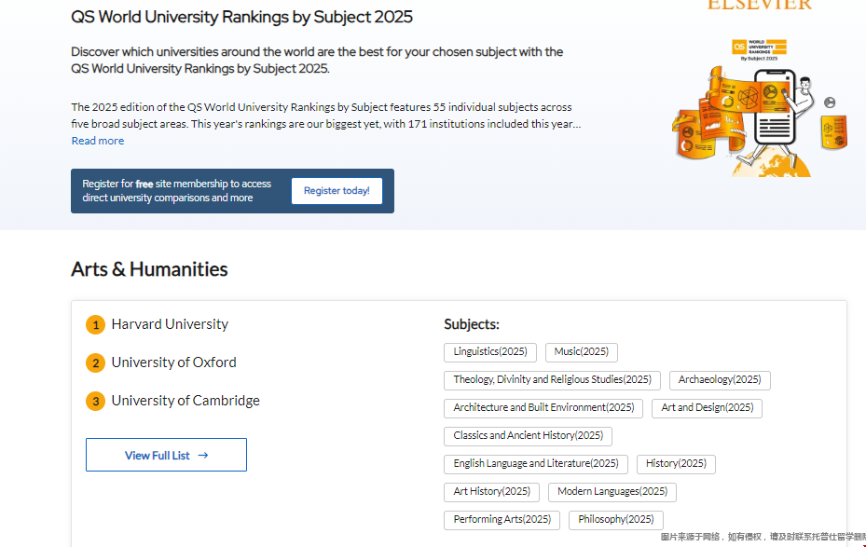The image size is (866, 547).
Task: Open Theology, Divinity and Religious Studies(2025)
Action: (x=552, y=380)
